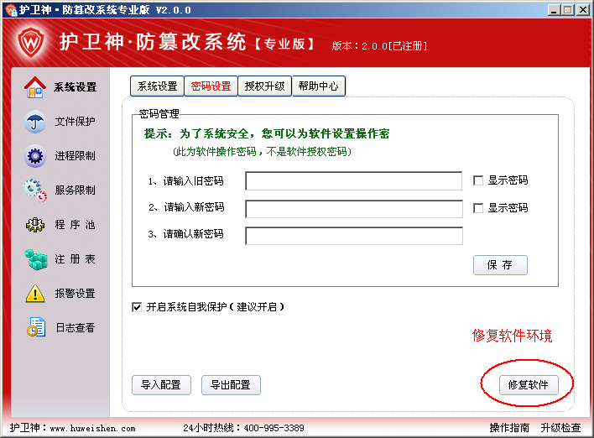Image resolution: width=594 pixels, height=438 pixels.
Task: Switch to the 系统设置 tab
Action: click(x=157, y=86)
